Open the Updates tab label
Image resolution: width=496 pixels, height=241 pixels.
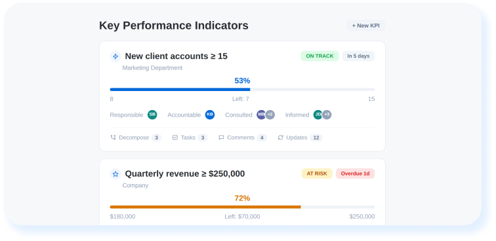click(x=297, y=138)
